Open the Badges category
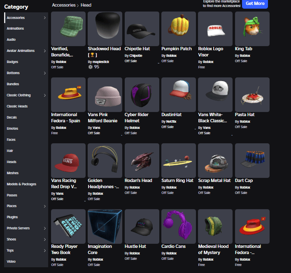This screenshot has width=291, height=273. coord(12,62)
